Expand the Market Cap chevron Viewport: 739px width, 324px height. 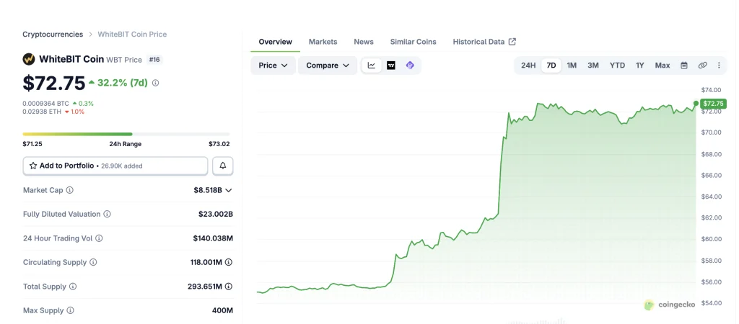coord(229,191)
